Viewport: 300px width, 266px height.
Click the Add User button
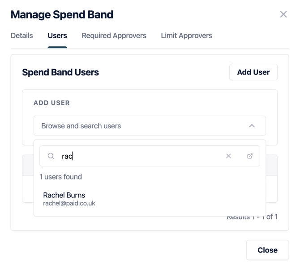point(253,72)
